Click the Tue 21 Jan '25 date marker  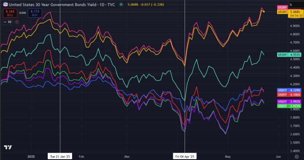[x=60, y=156]
